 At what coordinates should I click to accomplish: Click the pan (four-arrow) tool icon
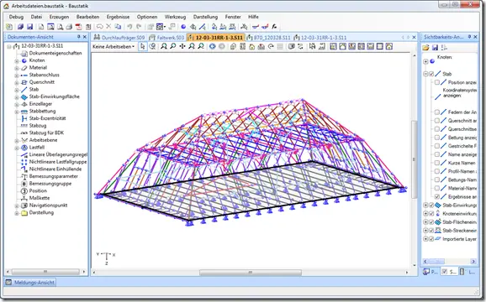182,46
